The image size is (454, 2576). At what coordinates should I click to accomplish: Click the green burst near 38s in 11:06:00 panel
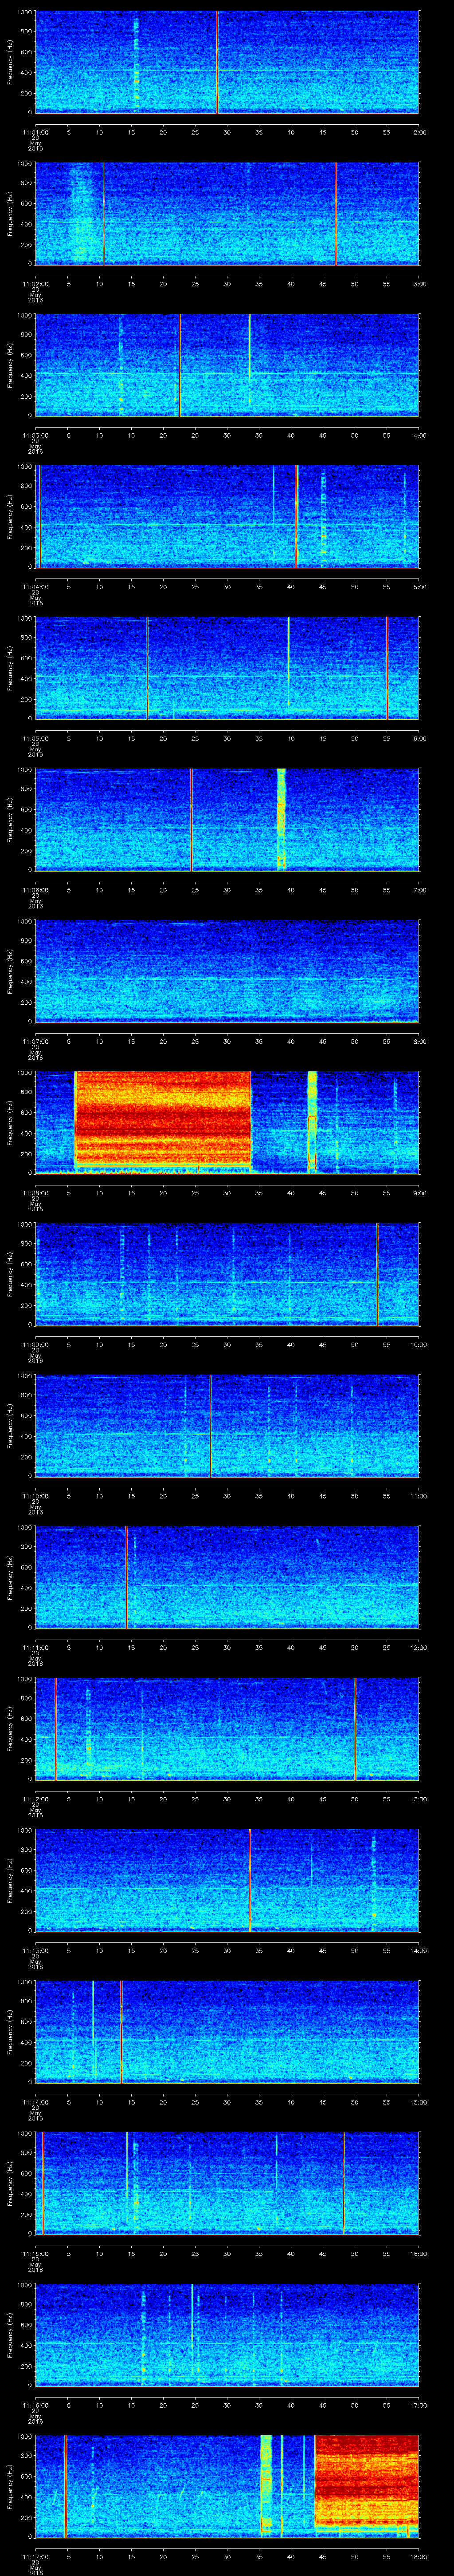coord(282,819)
